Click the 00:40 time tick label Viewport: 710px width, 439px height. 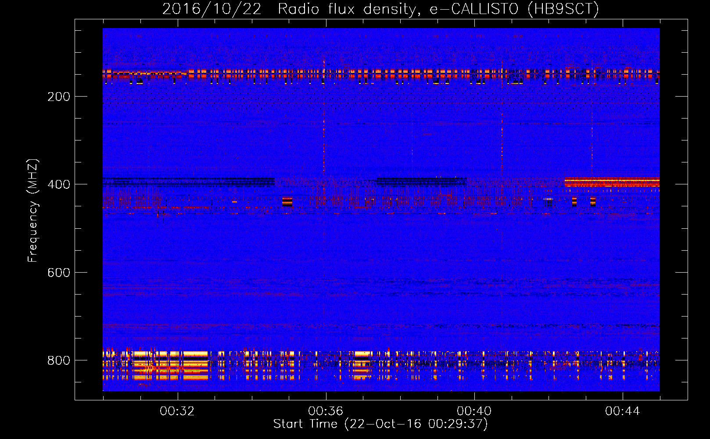tap(474, 411)
